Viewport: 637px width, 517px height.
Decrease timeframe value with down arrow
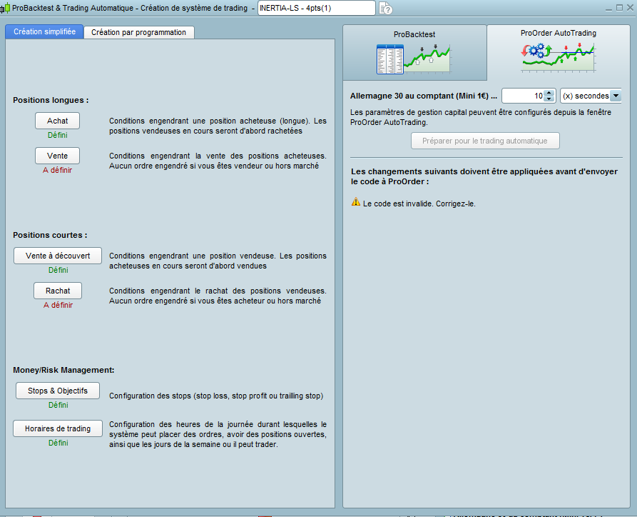click(x=549, y=99)
